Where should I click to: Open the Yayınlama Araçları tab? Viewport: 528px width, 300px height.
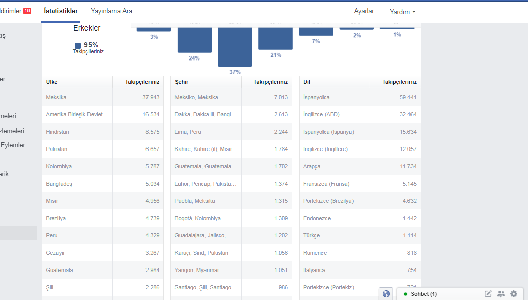[114, 11]
